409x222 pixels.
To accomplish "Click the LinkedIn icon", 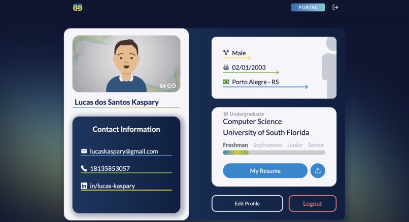I will click(x=84, y=186).
